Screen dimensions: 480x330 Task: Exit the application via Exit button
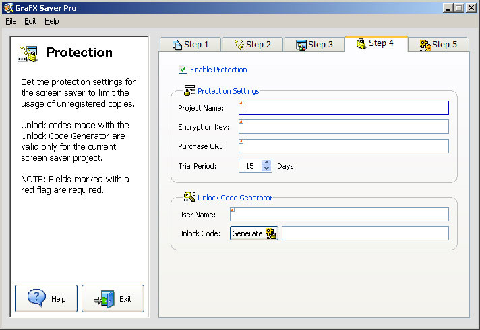[x=113, y=298]
